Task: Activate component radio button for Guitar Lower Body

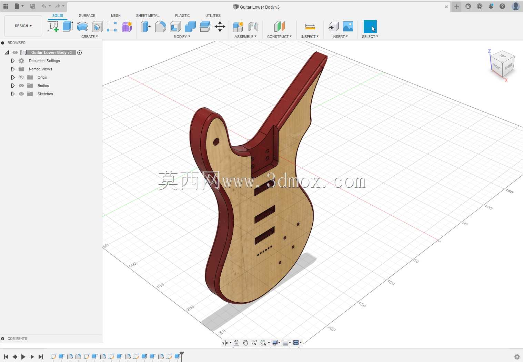Action: (80, 52)
